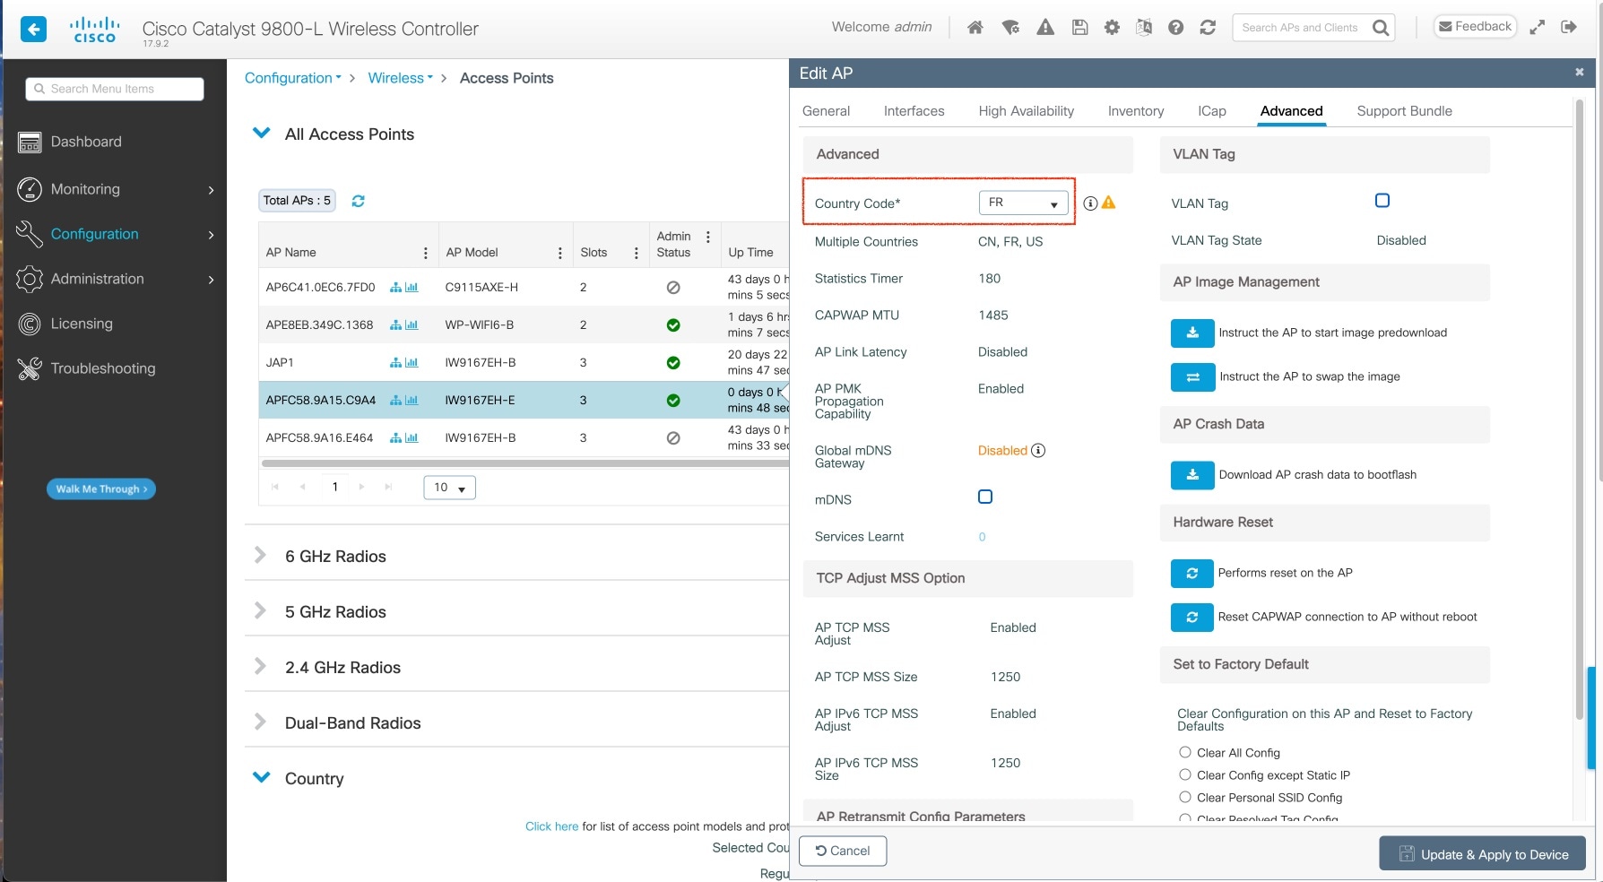Click the yellow warning icon beside Country Code
Image resolution: width=1603 pixels, height=882 pixels.
[1109, 203]
